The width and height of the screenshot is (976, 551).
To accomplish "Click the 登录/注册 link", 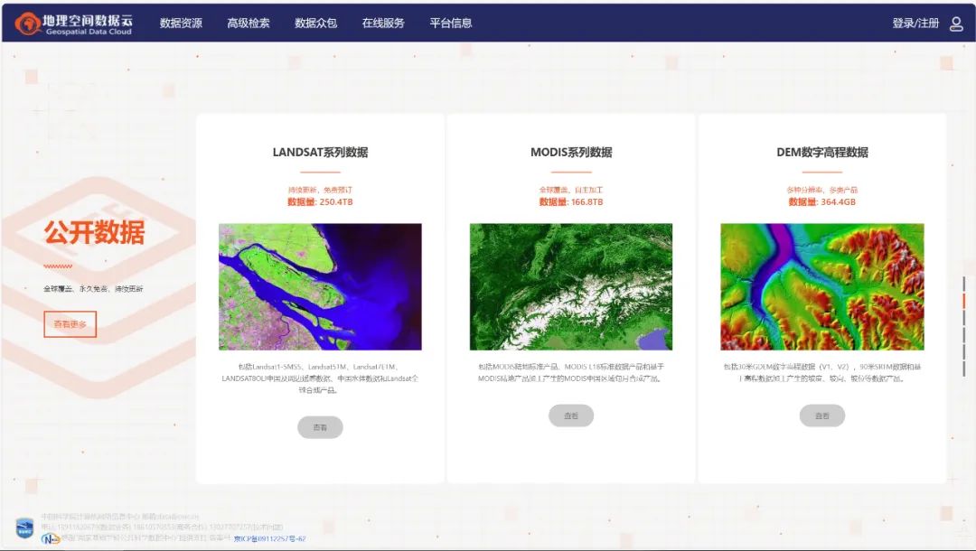I will pos(915,23).
